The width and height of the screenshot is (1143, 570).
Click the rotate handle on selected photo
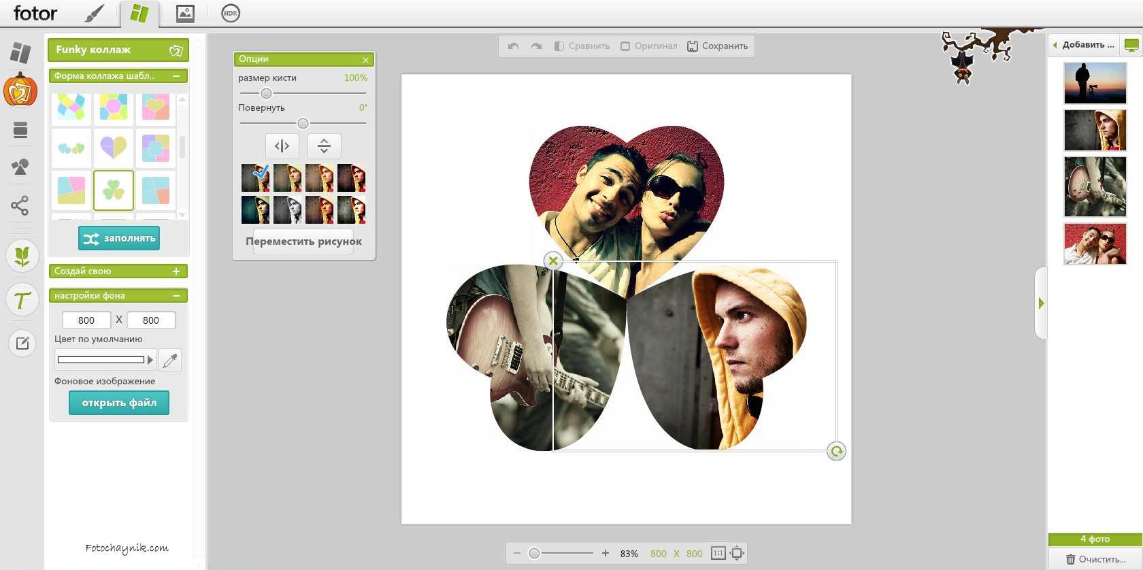[x=836, y=451]
